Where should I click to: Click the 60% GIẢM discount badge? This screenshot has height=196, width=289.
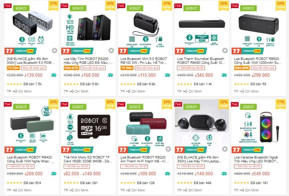pyautogui.click(x=110, y=104)
